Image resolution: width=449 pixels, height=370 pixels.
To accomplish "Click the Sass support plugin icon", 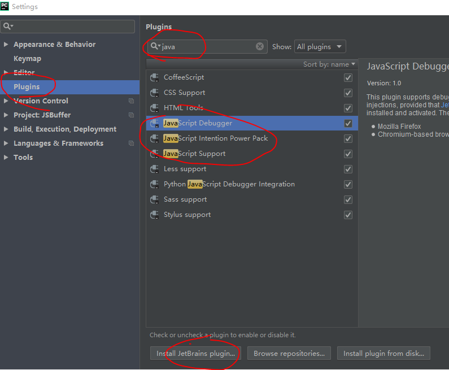I will coord(155,199).
